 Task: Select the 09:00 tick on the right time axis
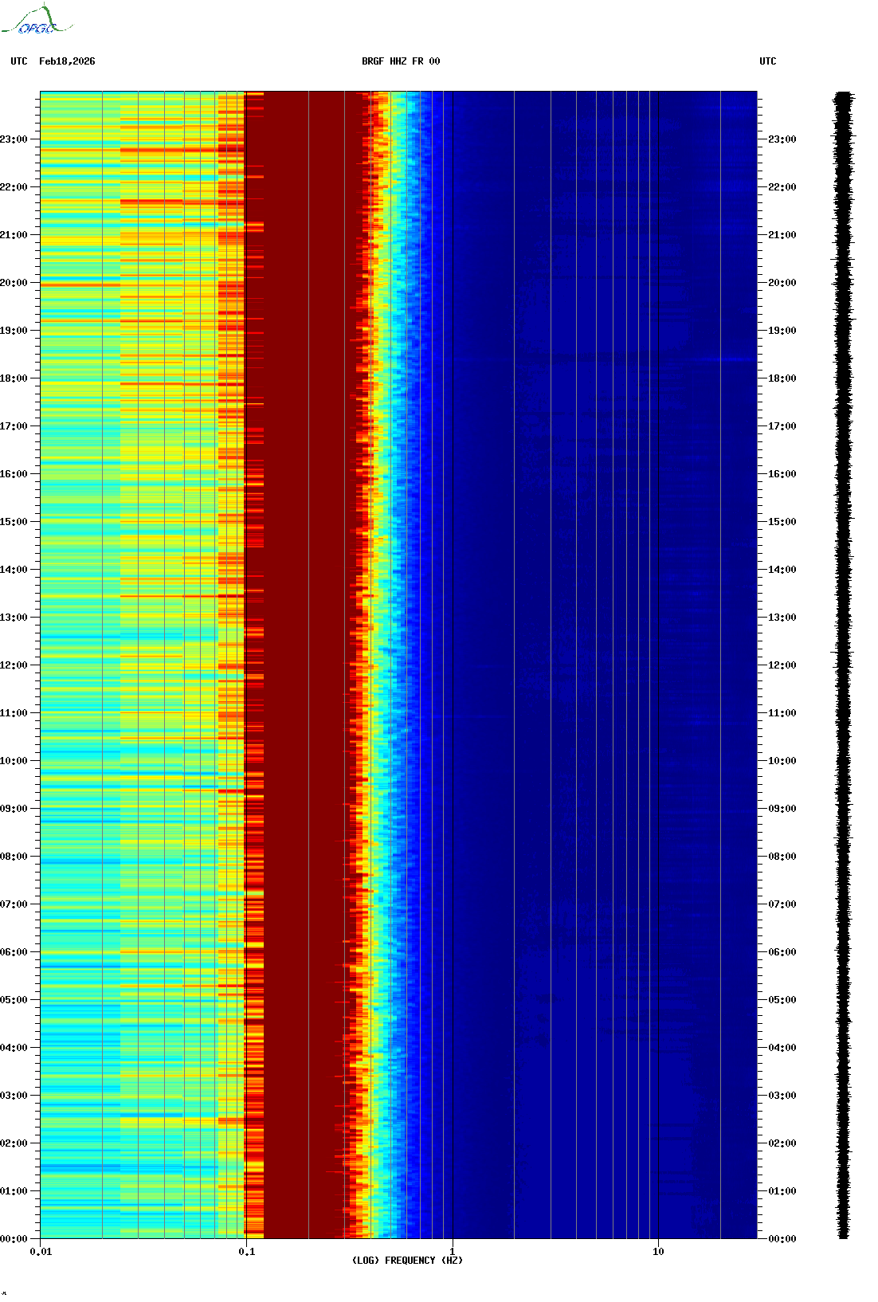[x=782, y=809]
